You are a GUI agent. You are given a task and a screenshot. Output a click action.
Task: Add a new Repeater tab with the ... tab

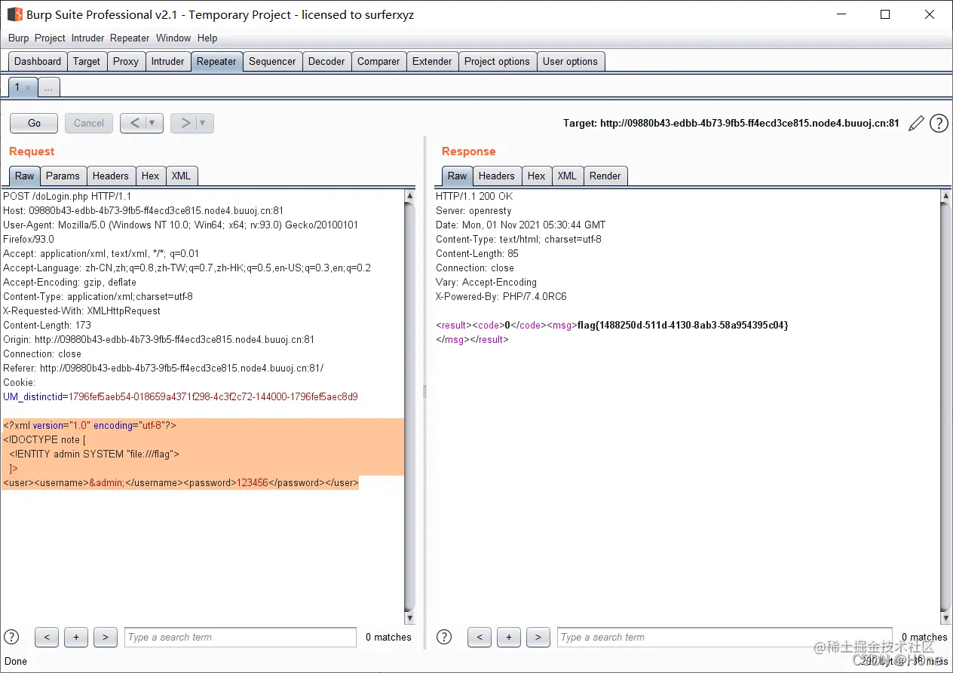pos(48,88)
